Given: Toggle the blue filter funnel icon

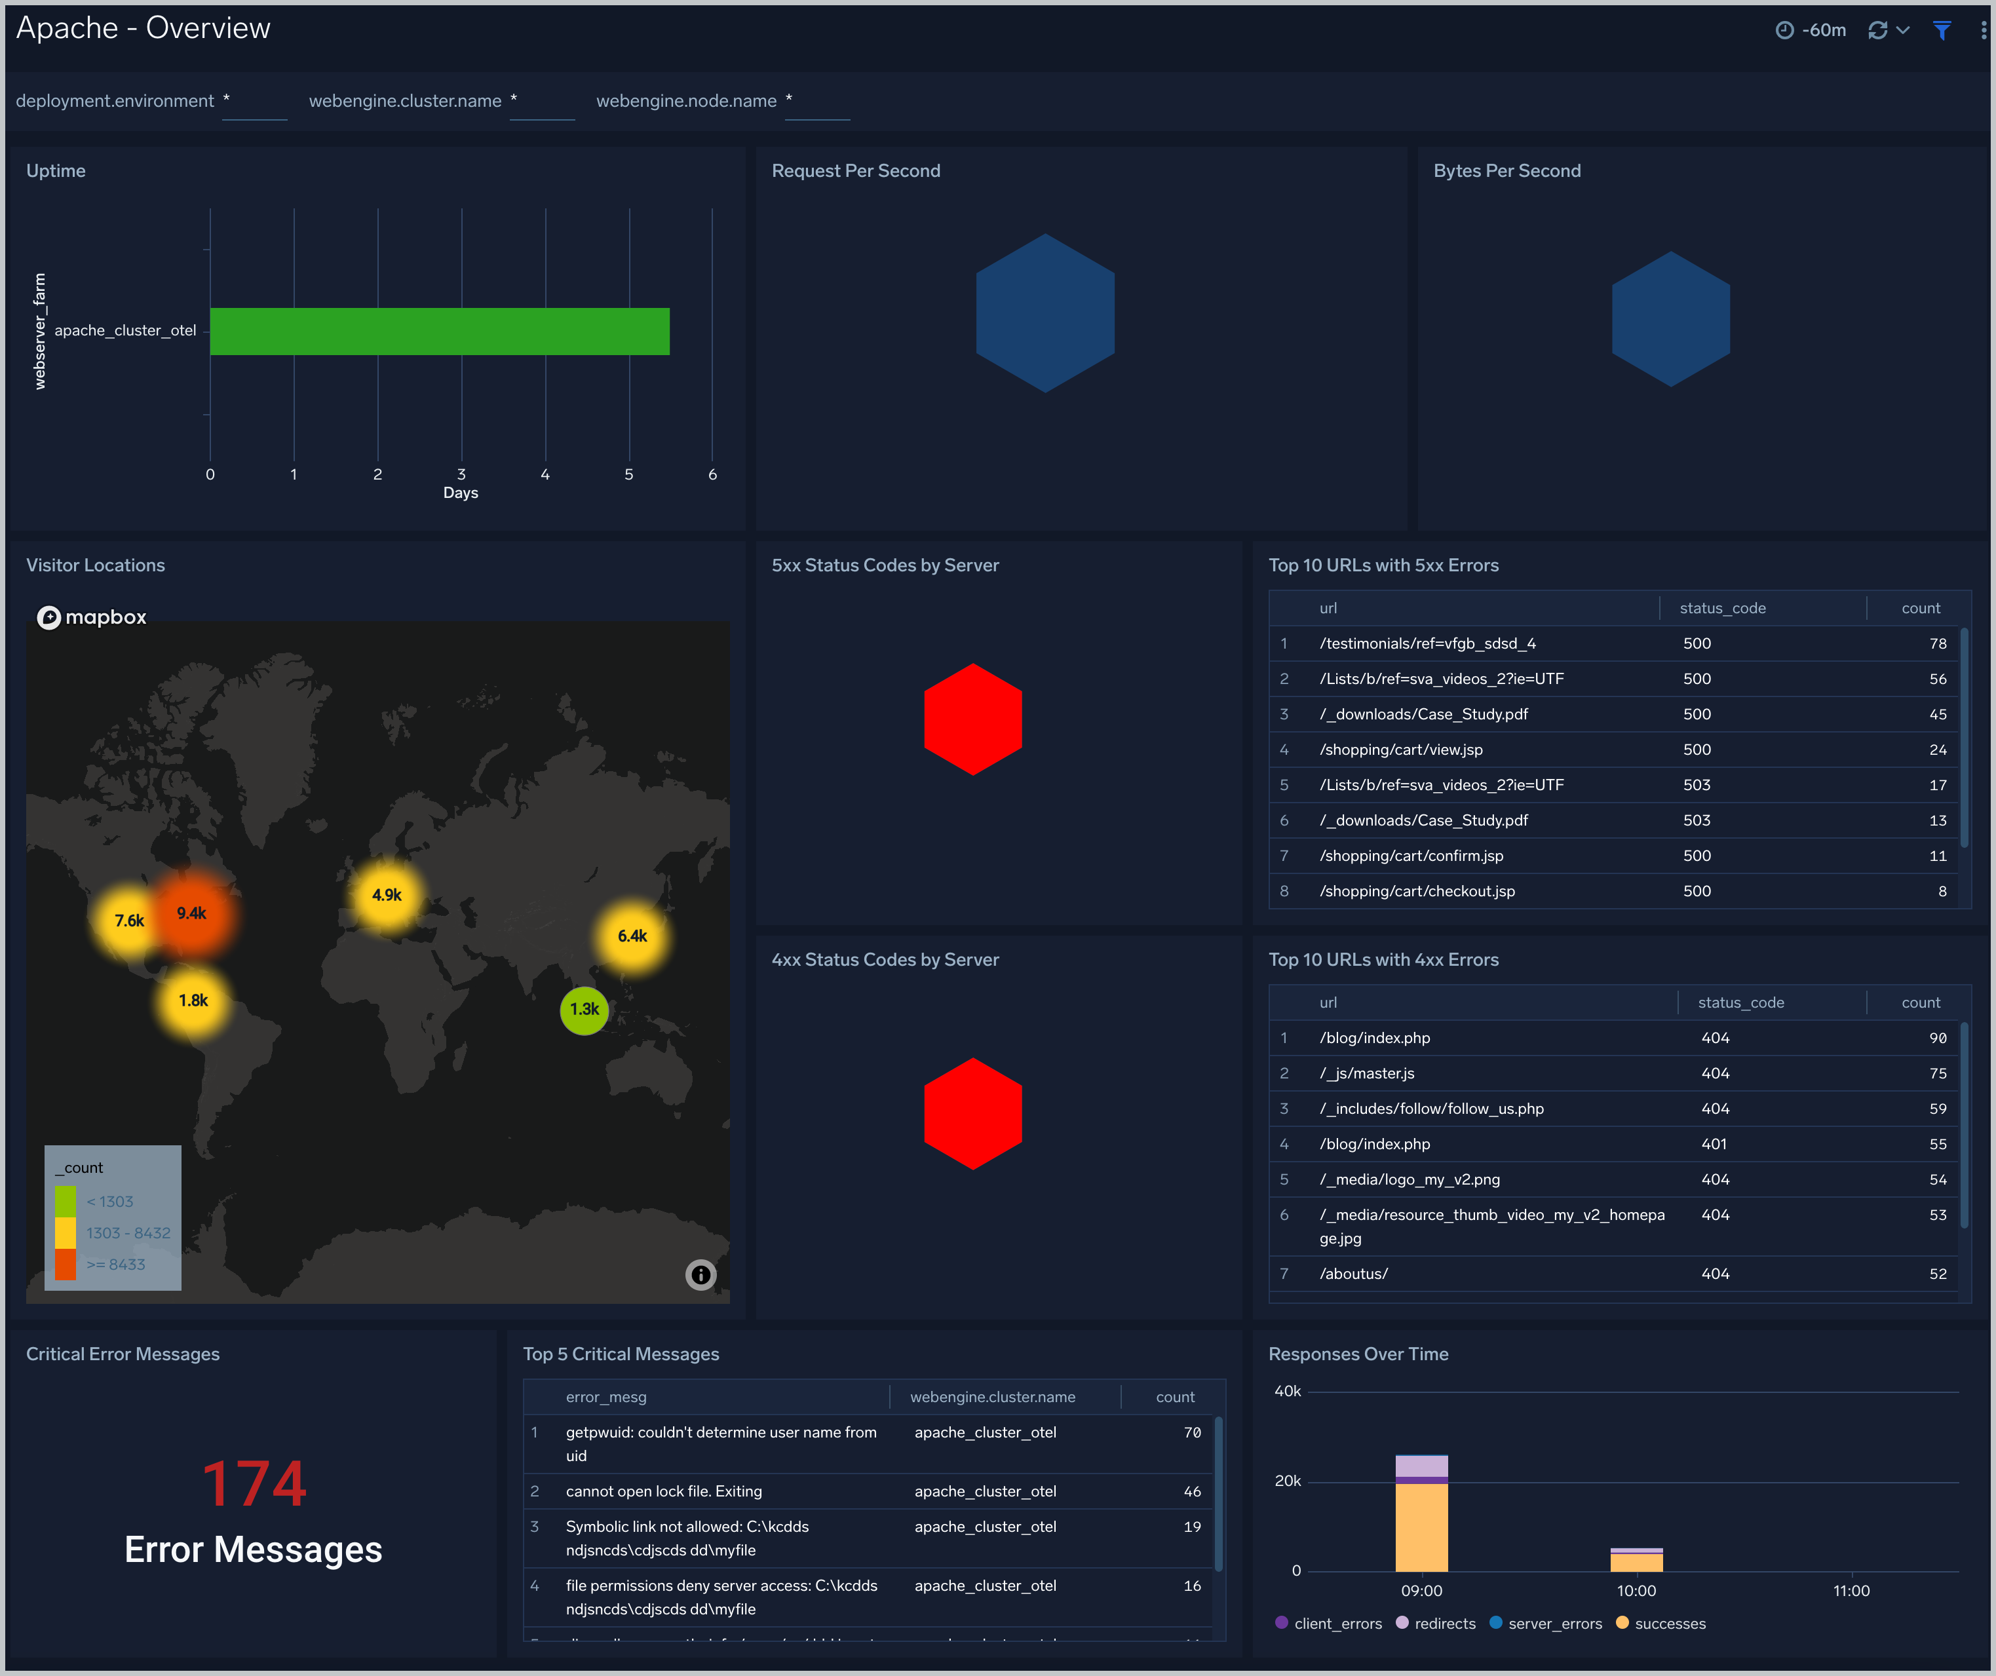Looking at the screenshot, I should 1942,30.
